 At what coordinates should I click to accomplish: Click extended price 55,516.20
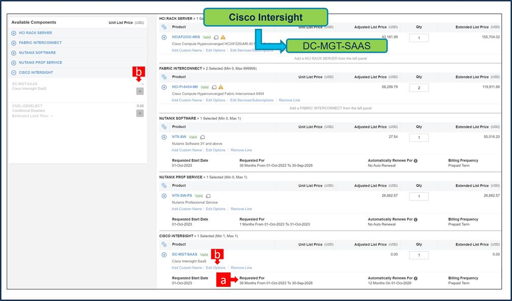492,137
